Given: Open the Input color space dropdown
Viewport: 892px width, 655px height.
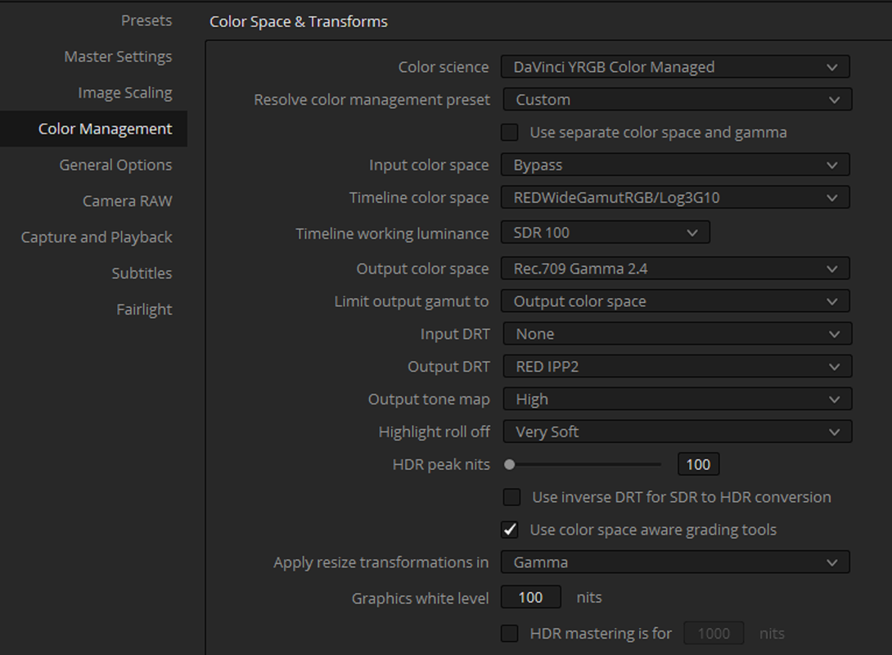Looking at the screenshot, I should pyautogui.click(x=675, y=165).
